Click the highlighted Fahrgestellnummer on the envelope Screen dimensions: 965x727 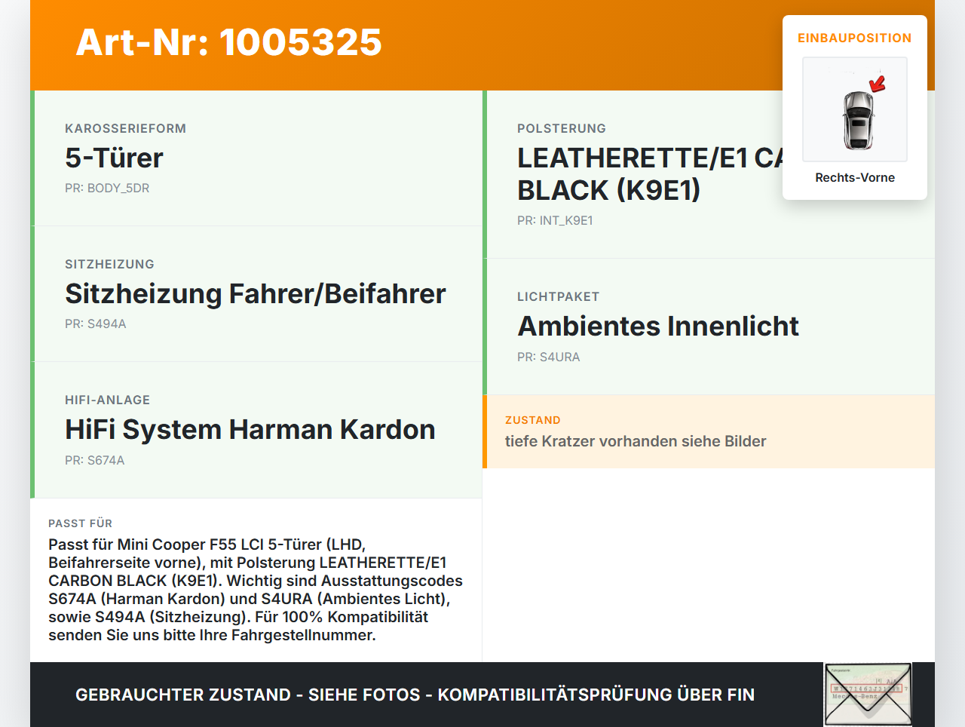(867, 689)
